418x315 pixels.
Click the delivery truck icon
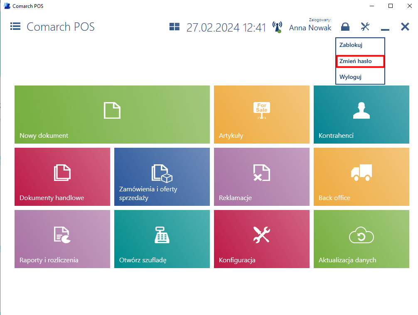click(361, 173)
